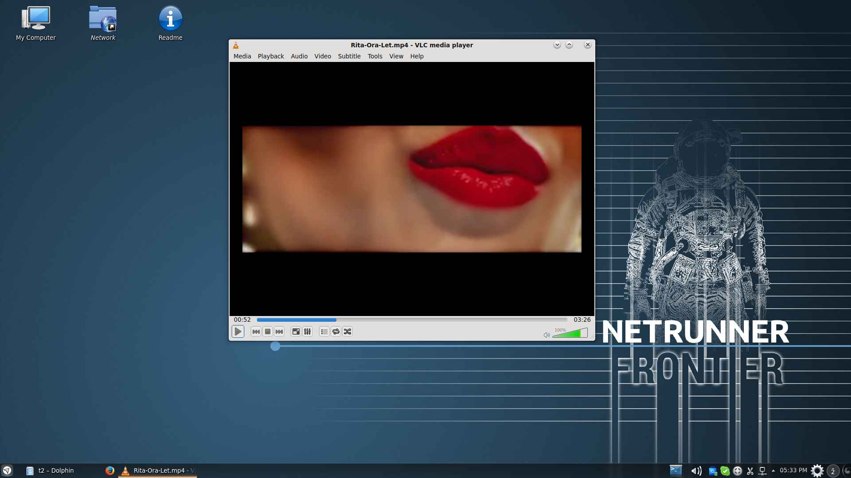Open the Readme desktop icon
Screen dimensions: 851x478
(x=171, y=23)
